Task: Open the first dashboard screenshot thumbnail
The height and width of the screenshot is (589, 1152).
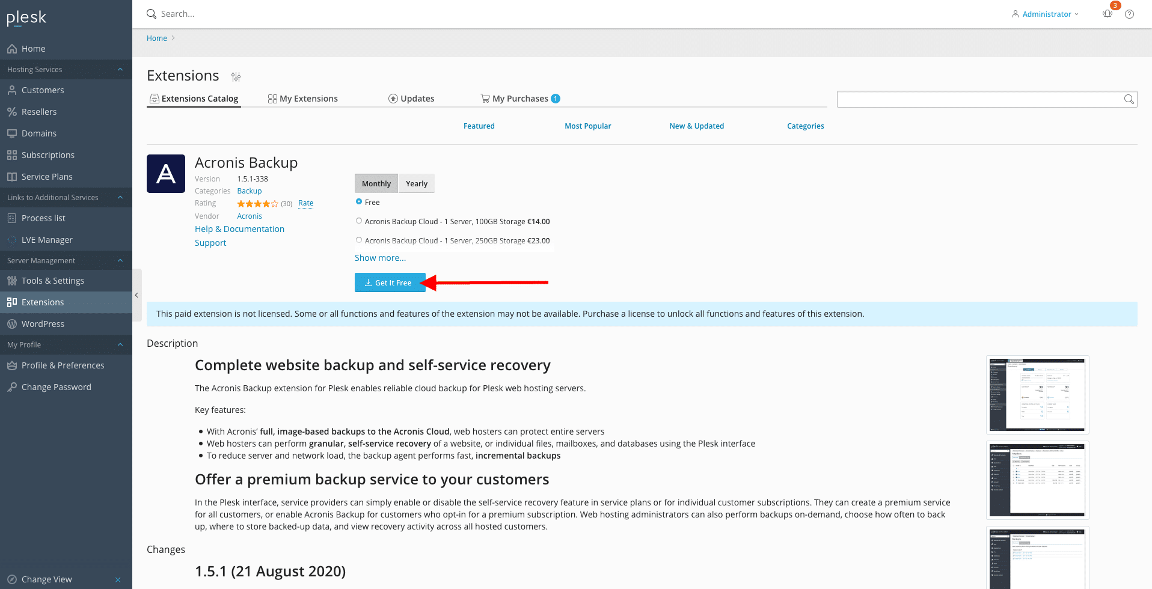Action: [x=1038, y=395]
